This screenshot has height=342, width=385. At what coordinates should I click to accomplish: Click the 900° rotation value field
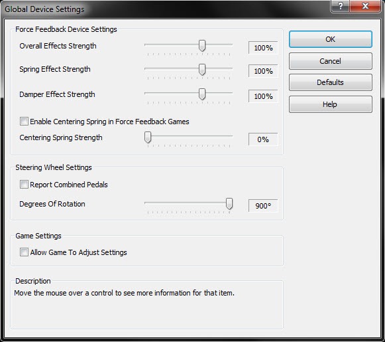pos(263,206)
